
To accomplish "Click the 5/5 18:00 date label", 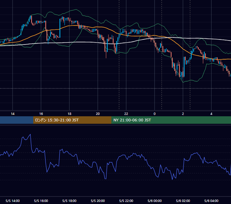I will click(x=69, y=201).
